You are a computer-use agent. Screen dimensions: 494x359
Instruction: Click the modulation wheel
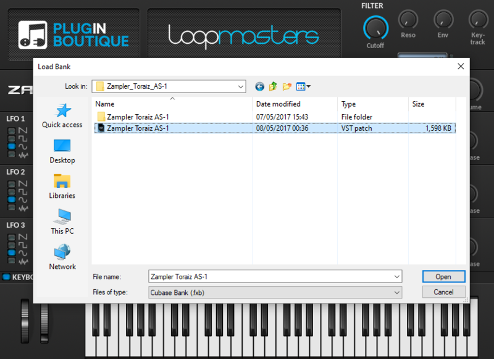[44, 323]
